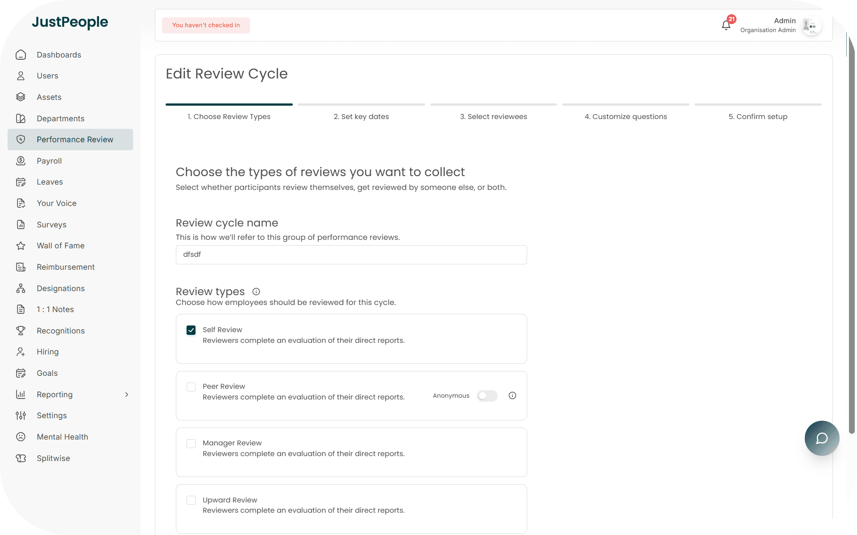The image size is (857, 535).
Task: Open the notifications bell icon
Action: (726, 25)
